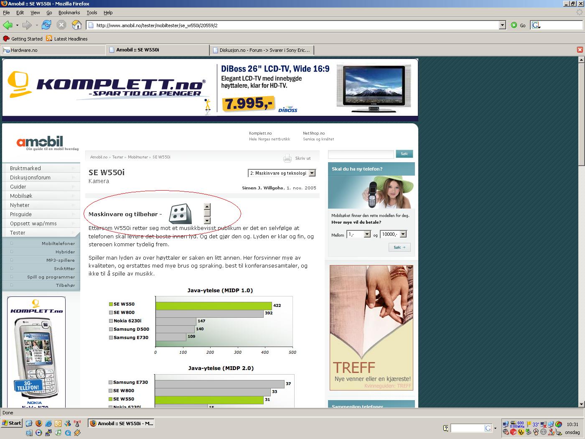Open the page section dropdown '2: Maskinvare og teknologi'
The image size is (585, 439).
click(x=282, y=173)
